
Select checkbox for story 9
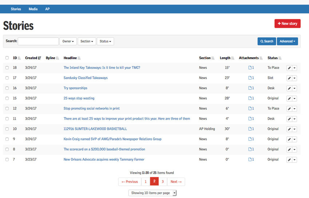point(7,139)
